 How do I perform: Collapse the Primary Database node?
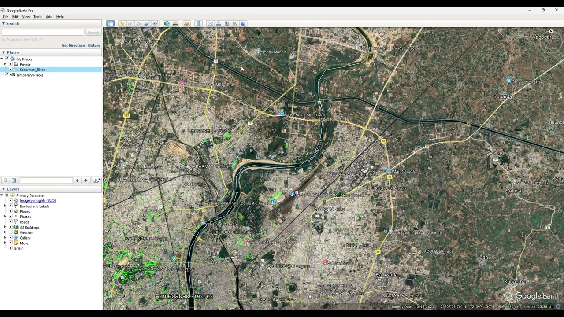2,195
